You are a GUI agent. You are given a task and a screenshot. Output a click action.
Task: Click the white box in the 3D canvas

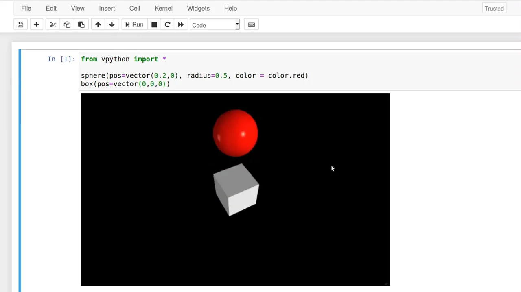click(x=236, y=190)
